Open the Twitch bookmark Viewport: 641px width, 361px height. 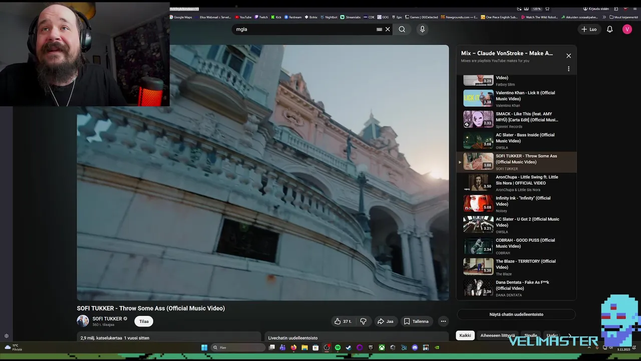tap(261, 17)
